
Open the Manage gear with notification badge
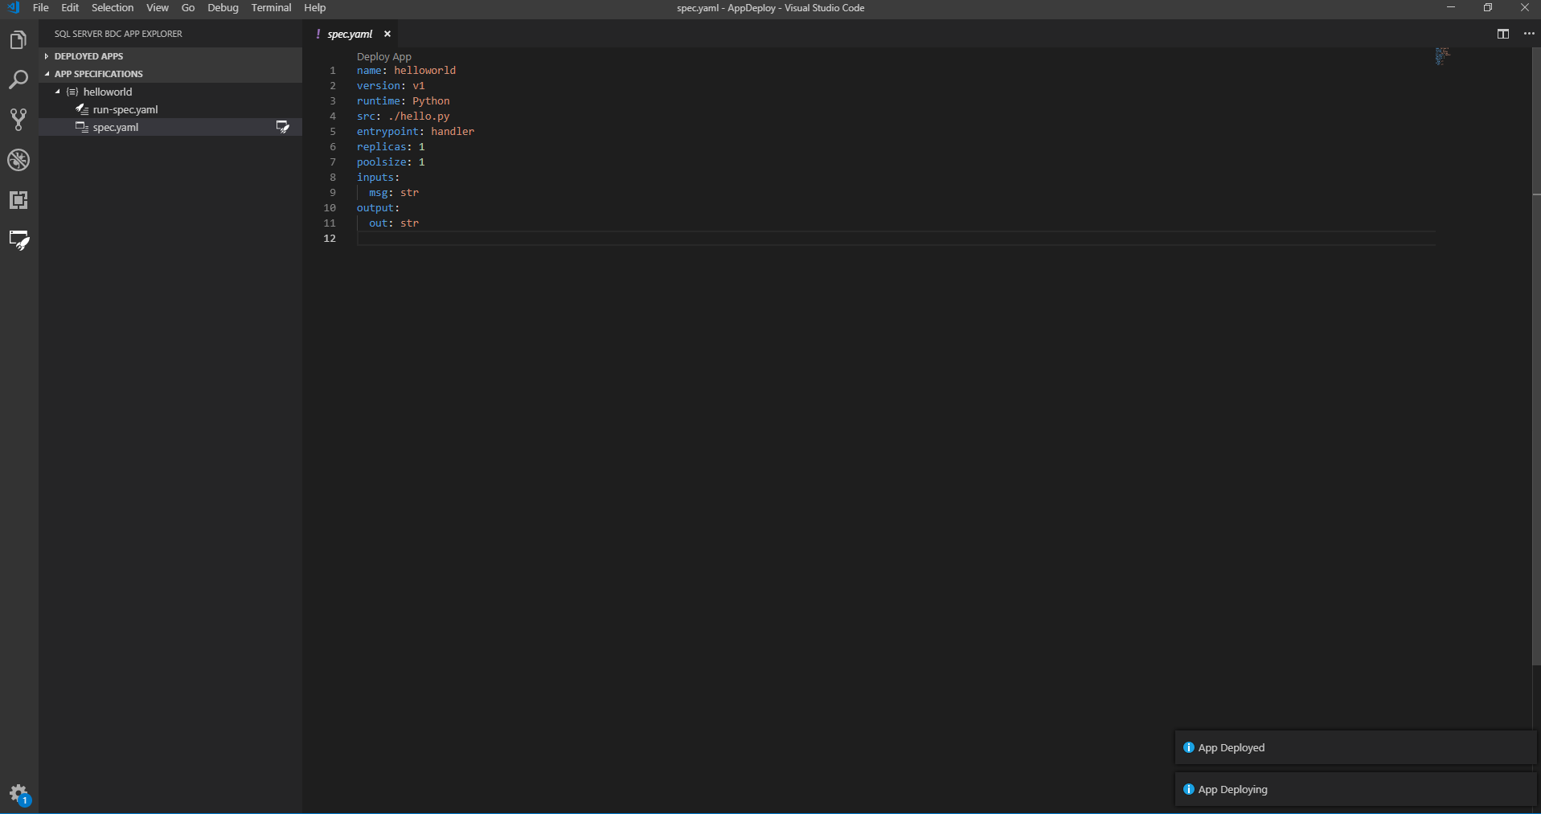19,793
